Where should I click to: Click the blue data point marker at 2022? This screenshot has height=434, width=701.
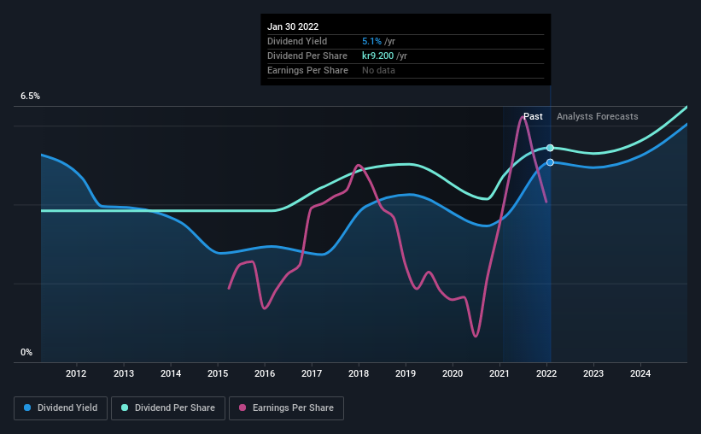551,162
